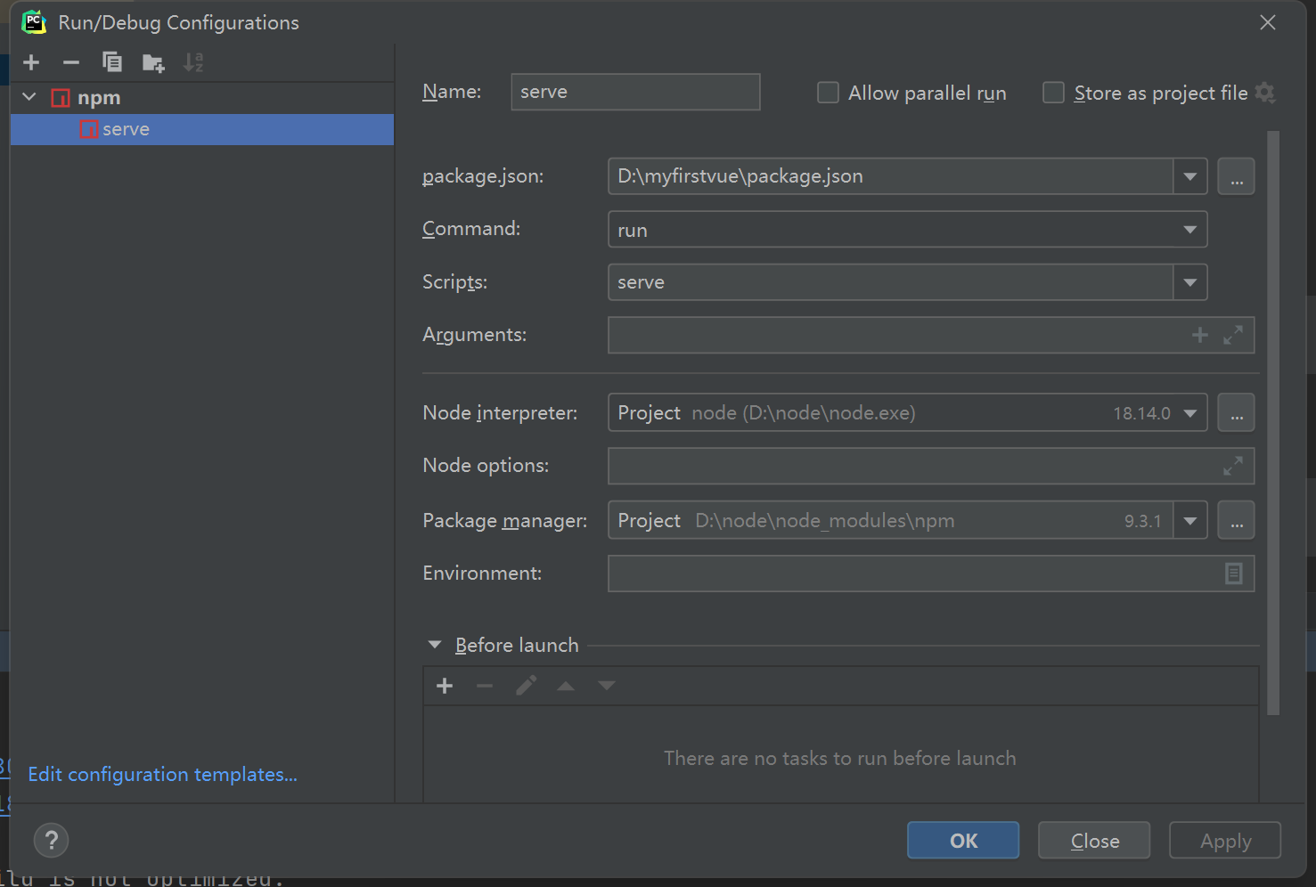This screenshot has width=1316, height=887.
Task: Expand the Node options field
Action: tap(1233, 466)
